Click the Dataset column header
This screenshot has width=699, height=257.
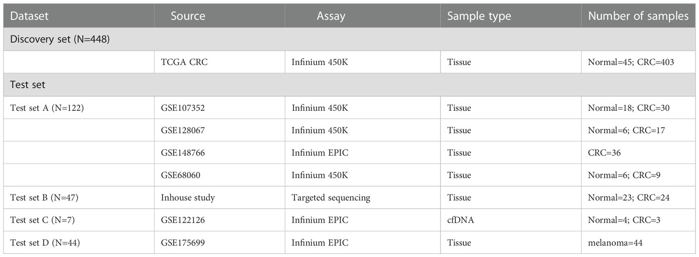click(30, 16)
